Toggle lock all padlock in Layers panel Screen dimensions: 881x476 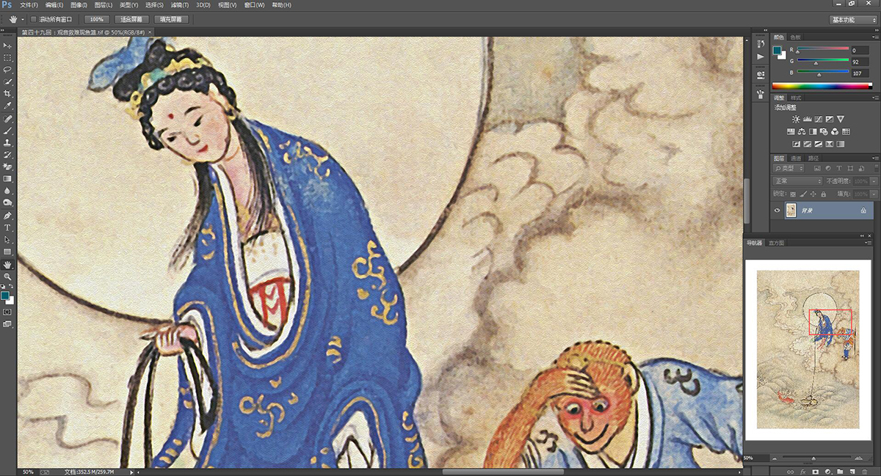[x=822, y=194]
